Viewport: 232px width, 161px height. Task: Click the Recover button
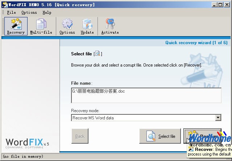coord(202,136)
